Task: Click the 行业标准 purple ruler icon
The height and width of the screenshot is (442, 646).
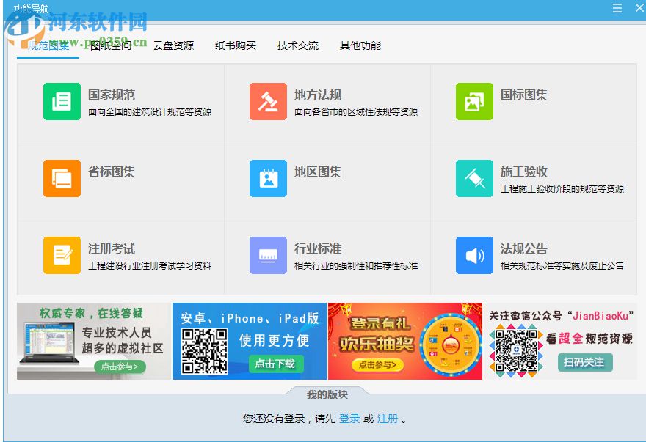Action: pos(268,255)
